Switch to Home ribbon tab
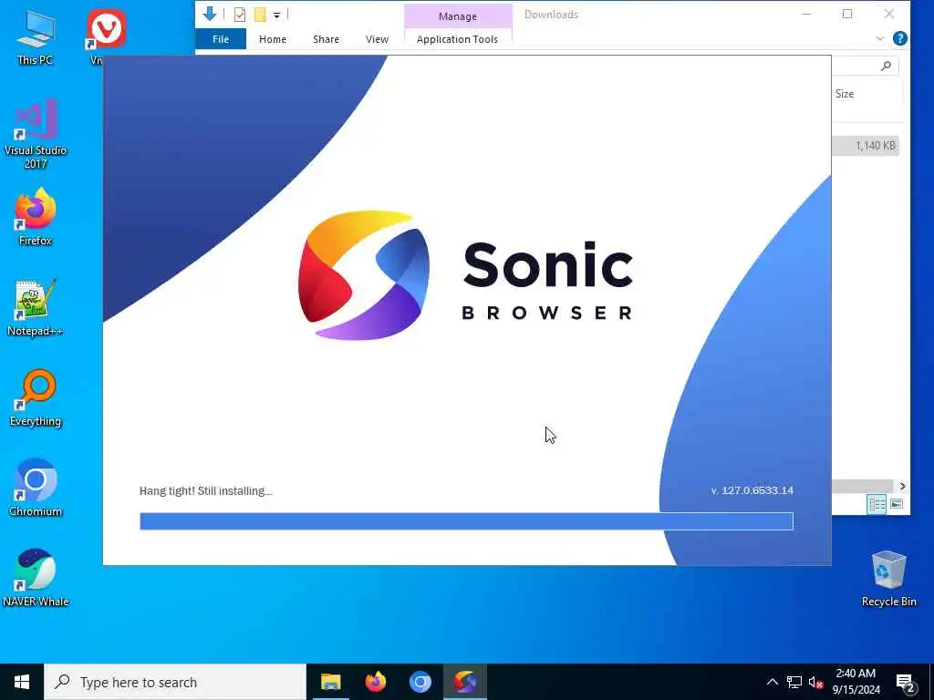The width and height of the screenshot is (934, 700). [x=272, y=39]
